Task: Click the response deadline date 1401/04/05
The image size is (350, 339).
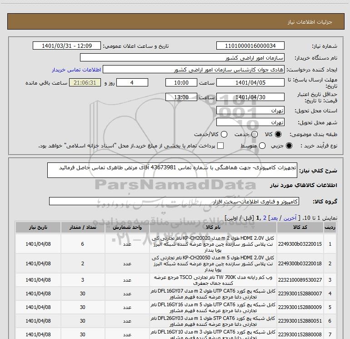Action: pos(250,82)
